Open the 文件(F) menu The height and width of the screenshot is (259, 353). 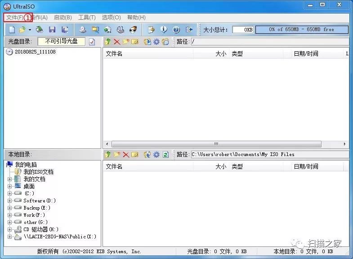tap(14, 18)
